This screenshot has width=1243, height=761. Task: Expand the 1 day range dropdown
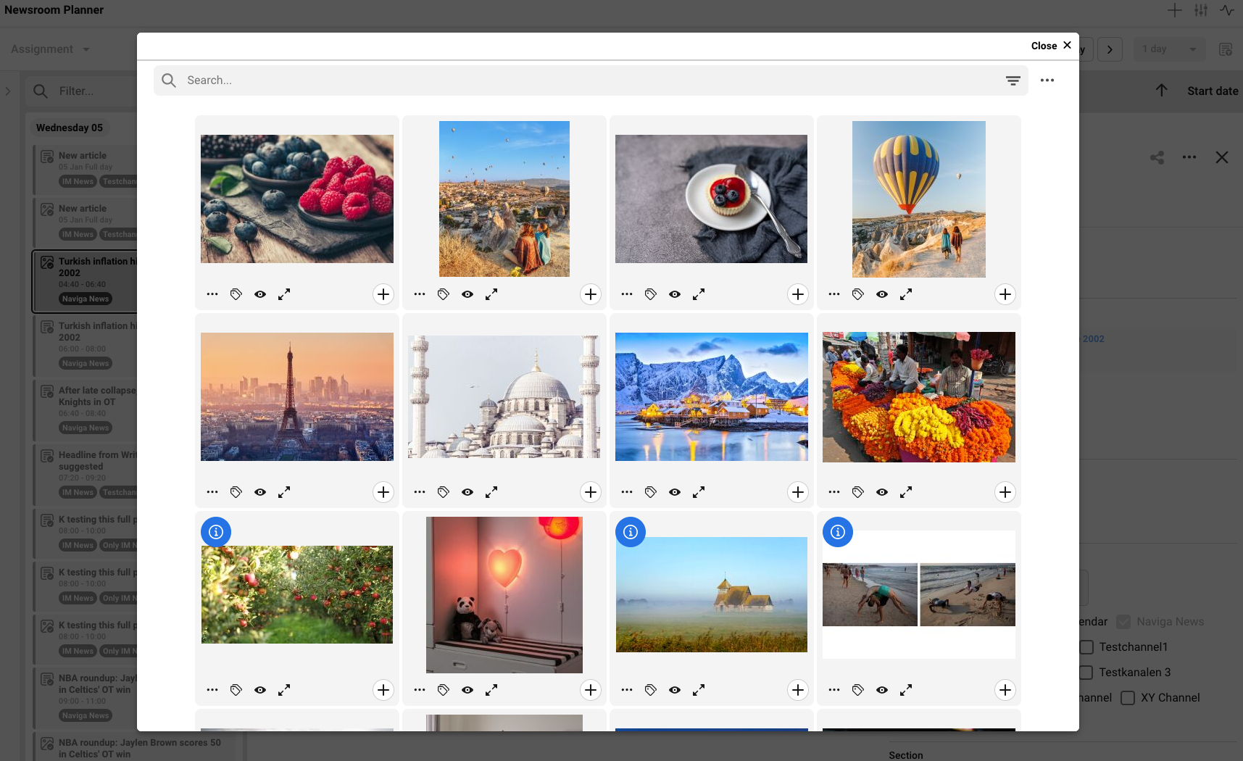point(1168,49)
